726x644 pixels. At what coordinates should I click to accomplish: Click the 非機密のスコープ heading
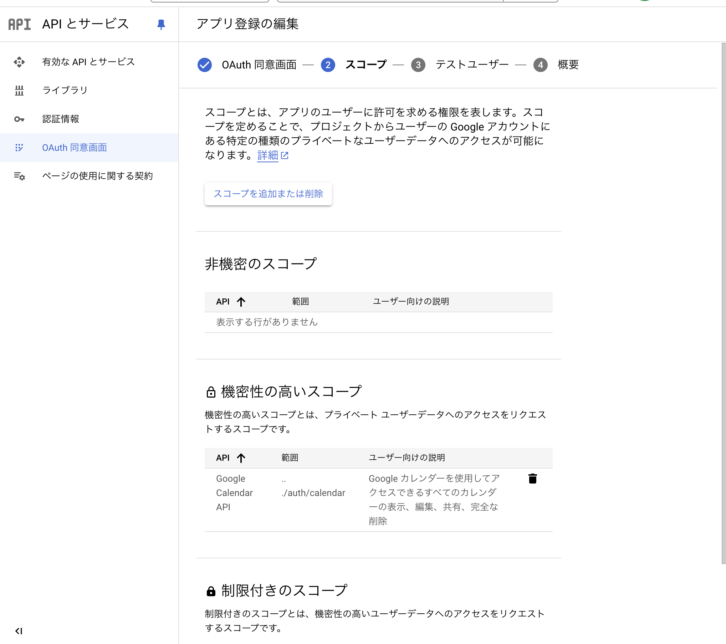[x=261, y=264]
